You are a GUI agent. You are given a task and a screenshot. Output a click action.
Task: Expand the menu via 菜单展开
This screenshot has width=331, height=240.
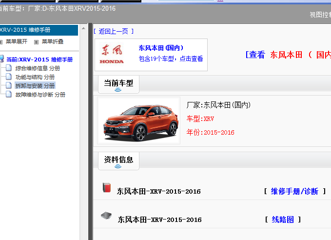pyautogui.click(x=17, y=41)
